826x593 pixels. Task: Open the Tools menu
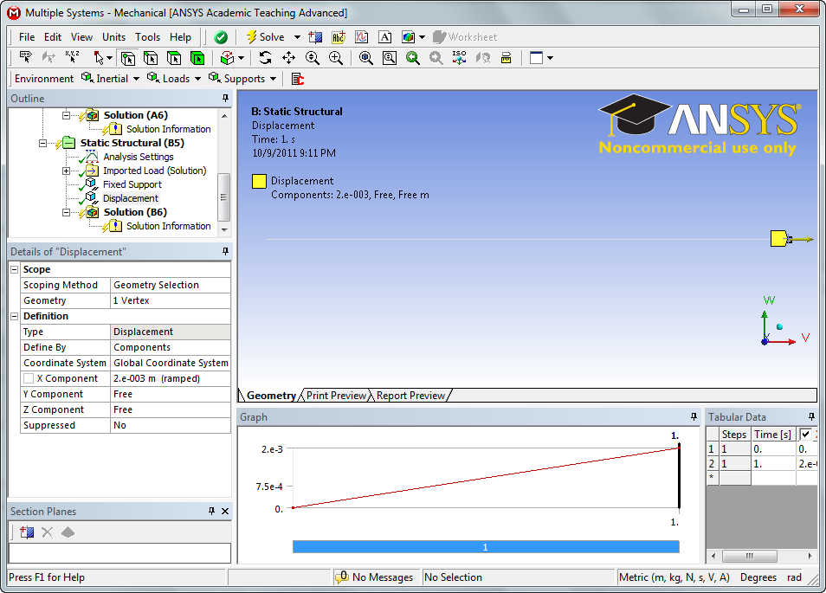click(x=147, y=37)
